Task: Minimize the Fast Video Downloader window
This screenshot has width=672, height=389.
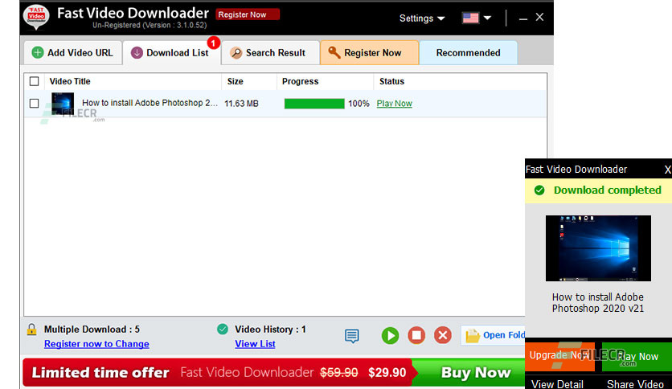Action: coord(522,18)
